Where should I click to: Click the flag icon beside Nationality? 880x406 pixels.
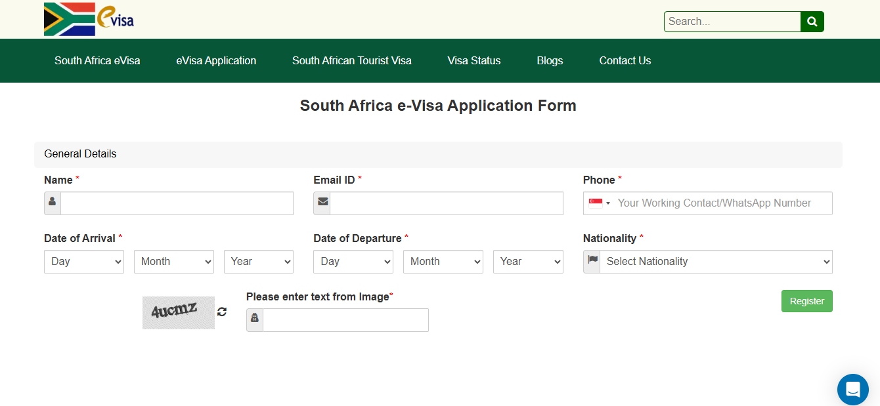pos(592,262)
